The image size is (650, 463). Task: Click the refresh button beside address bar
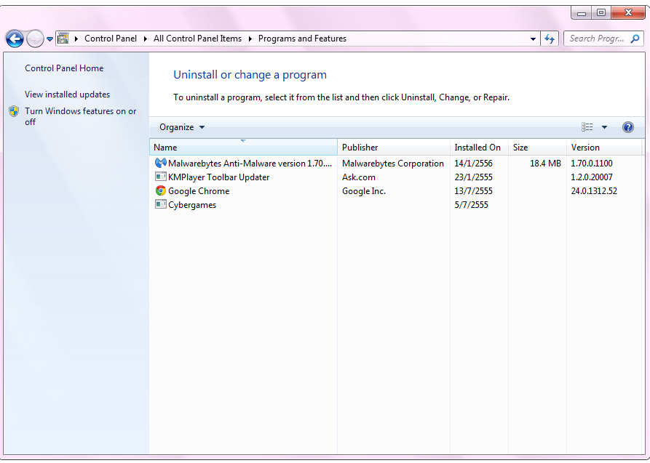pos(550,39)
